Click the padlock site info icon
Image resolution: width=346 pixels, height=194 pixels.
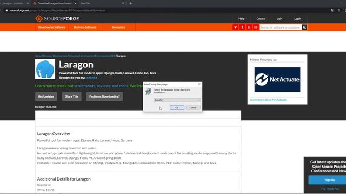click(6, 10)
